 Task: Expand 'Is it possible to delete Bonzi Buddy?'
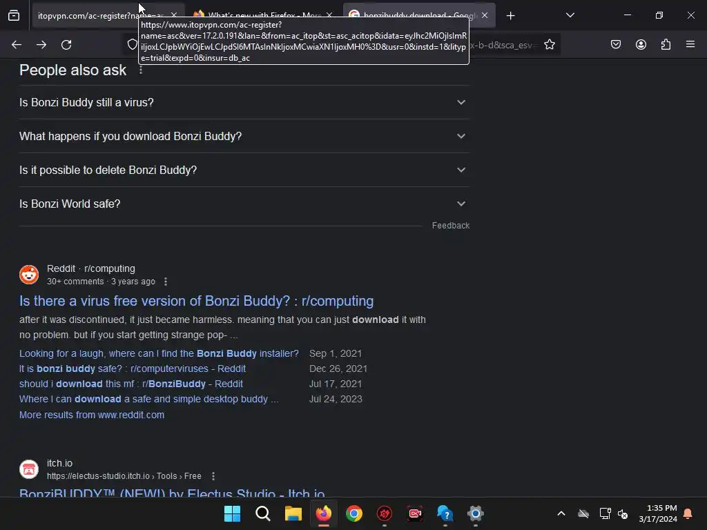(244, 170)
